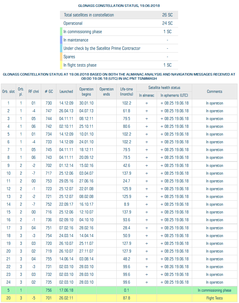Click the Life-time (months) column header

[x=127, y=92]
